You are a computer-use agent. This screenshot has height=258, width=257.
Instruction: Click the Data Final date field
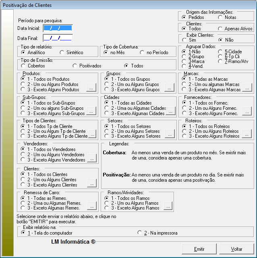[58, 38]
